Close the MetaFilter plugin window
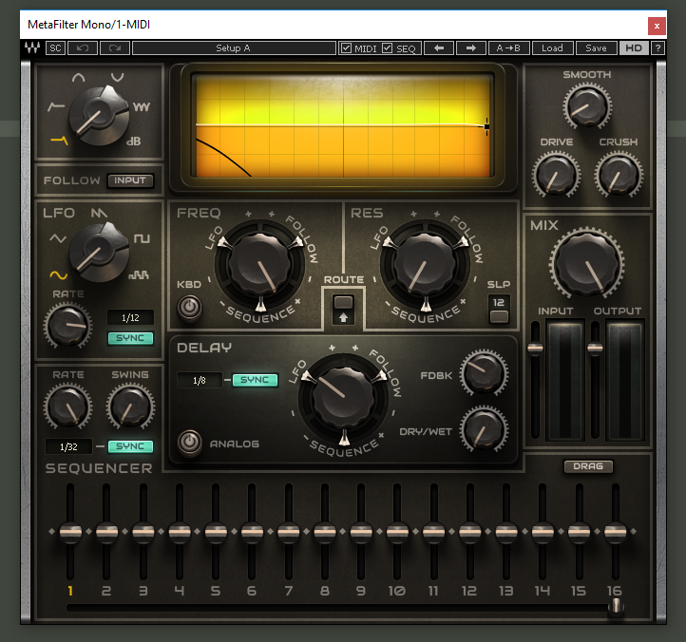The height and width of the screenshot is (642, 686). pos(657,26)
